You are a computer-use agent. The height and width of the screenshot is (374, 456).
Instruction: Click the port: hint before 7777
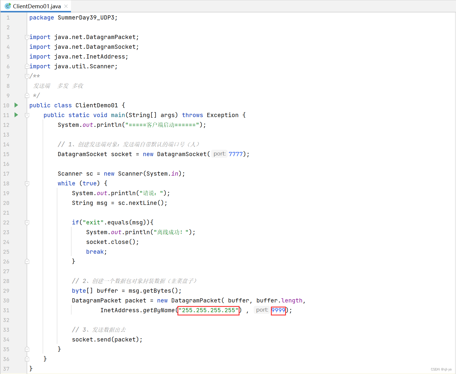[x=219, y=154]
